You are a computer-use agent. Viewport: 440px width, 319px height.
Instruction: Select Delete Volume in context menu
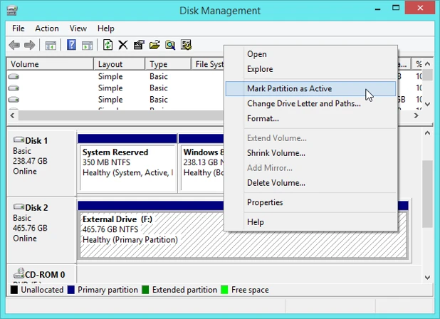276,183
